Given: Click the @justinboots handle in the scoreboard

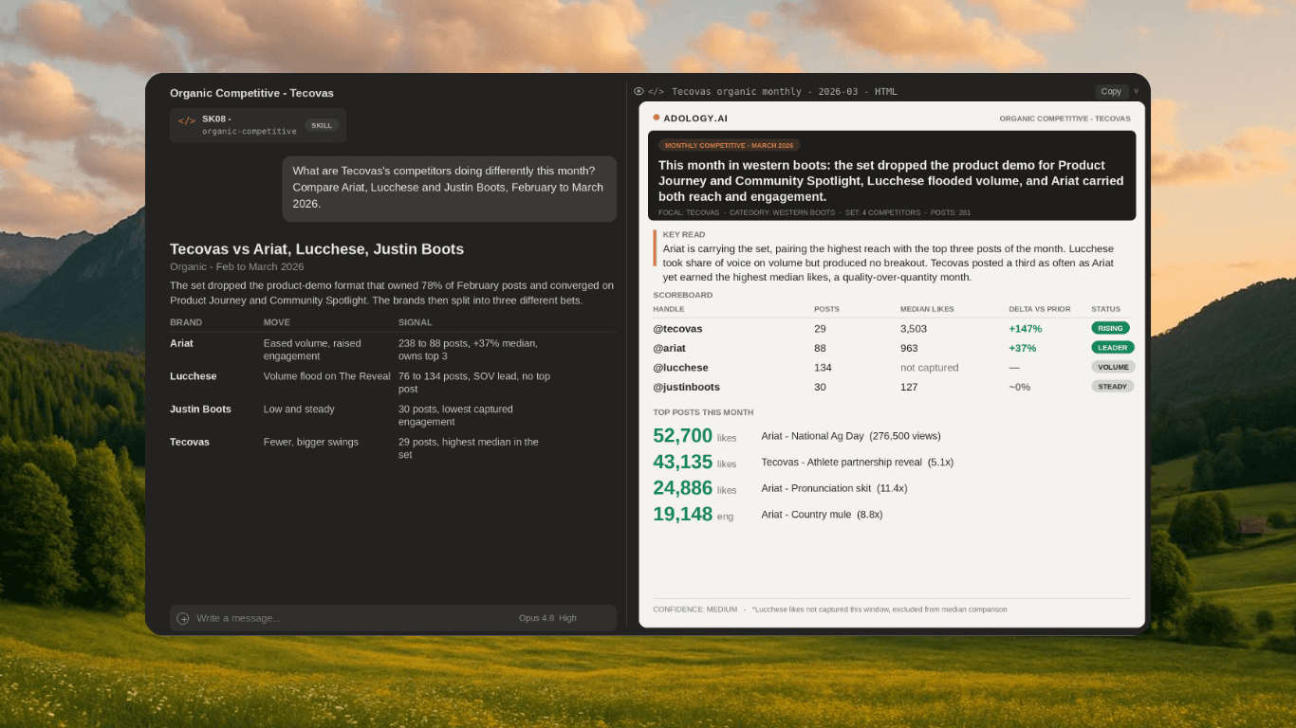Looking at the screenshot, I should [x=686, y=387].
